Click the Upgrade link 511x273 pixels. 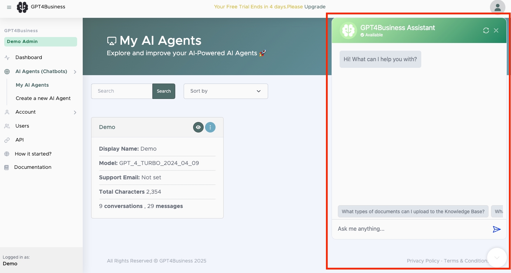(x=315, y=7)
